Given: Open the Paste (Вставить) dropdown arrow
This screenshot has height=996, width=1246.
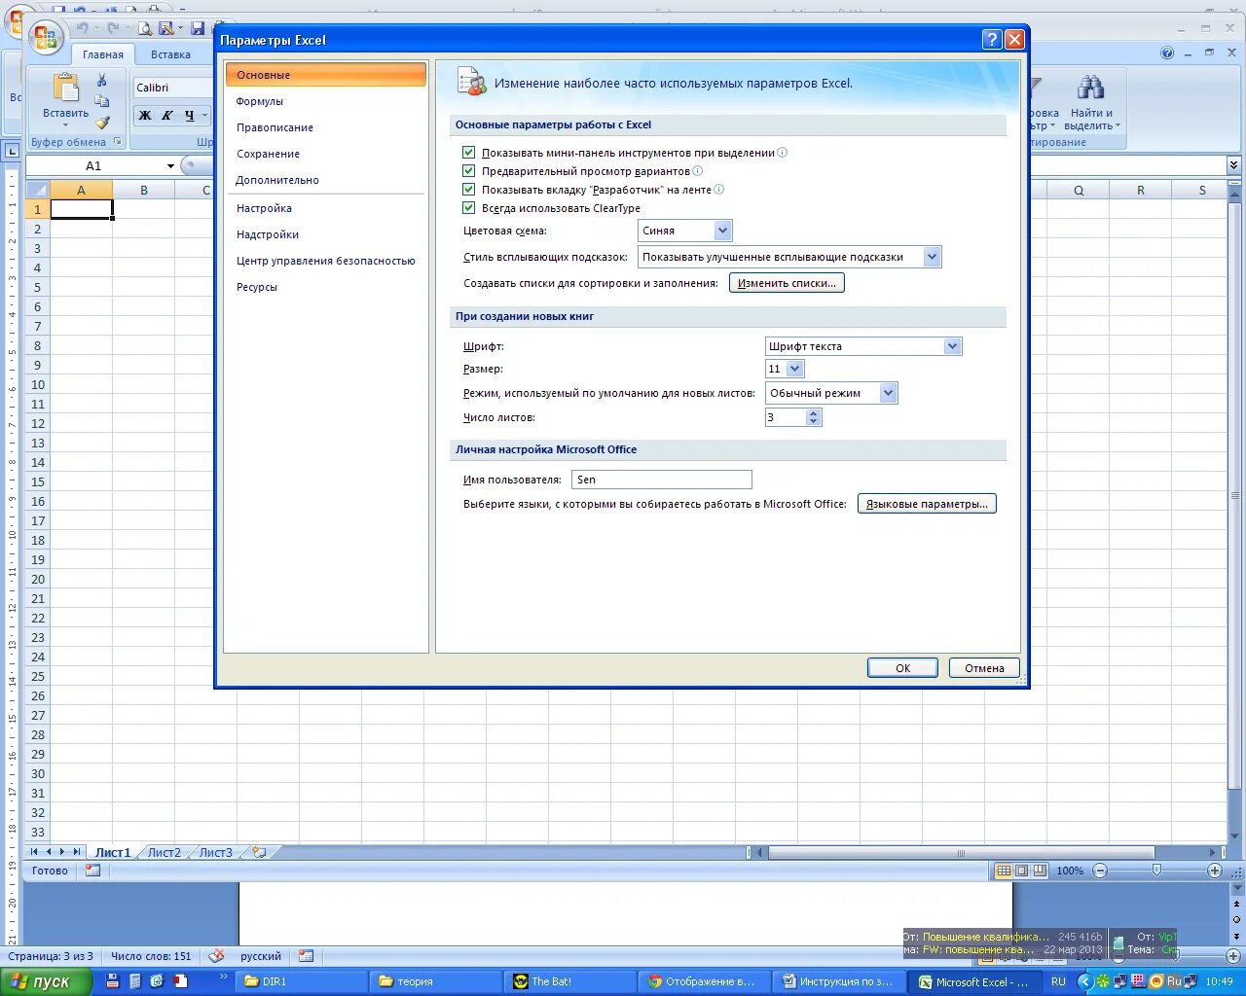Looking at the screenshot, I should click(x=66, y=125).
